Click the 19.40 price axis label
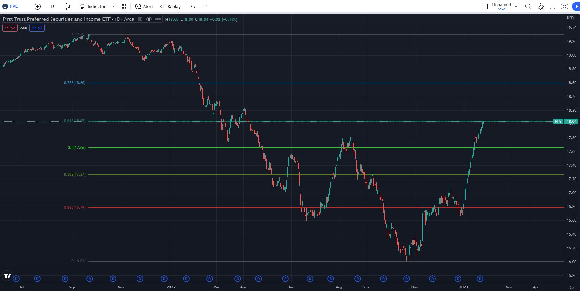 coord(571,28)
